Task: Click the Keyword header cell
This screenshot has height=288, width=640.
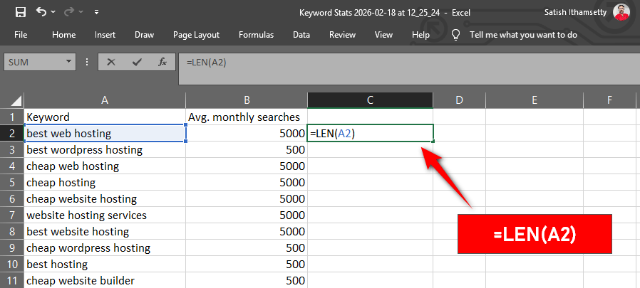Action: pos(105,117)
